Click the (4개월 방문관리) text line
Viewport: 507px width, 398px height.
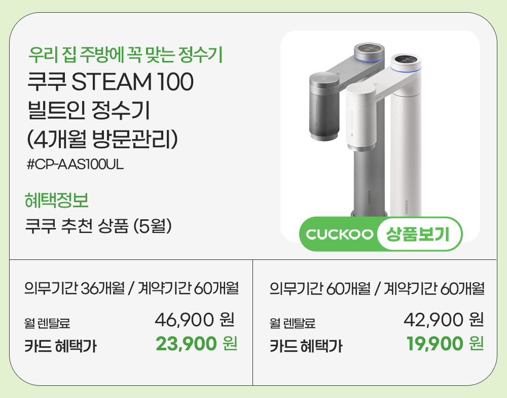click(x=102, y=140)
